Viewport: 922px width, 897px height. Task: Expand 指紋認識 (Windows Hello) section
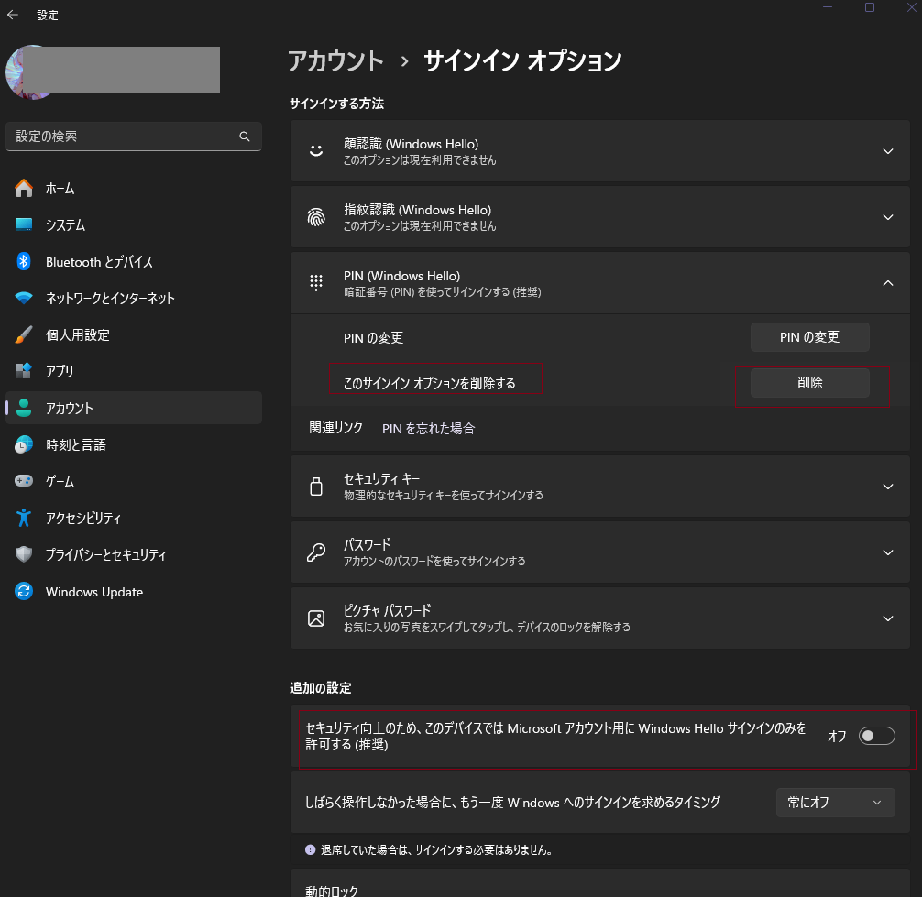(x=888, y=217)
